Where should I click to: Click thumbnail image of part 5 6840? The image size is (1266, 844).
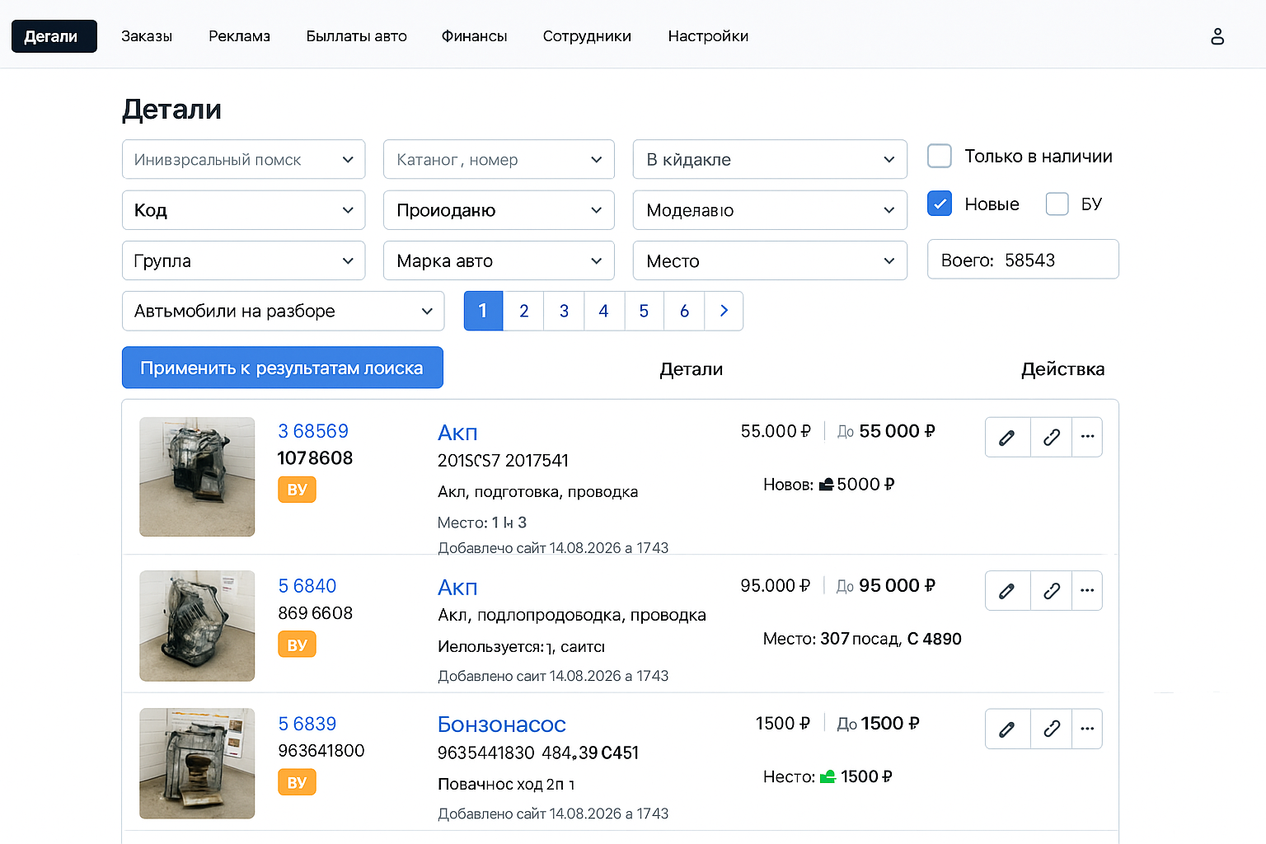tap(197, 626)
